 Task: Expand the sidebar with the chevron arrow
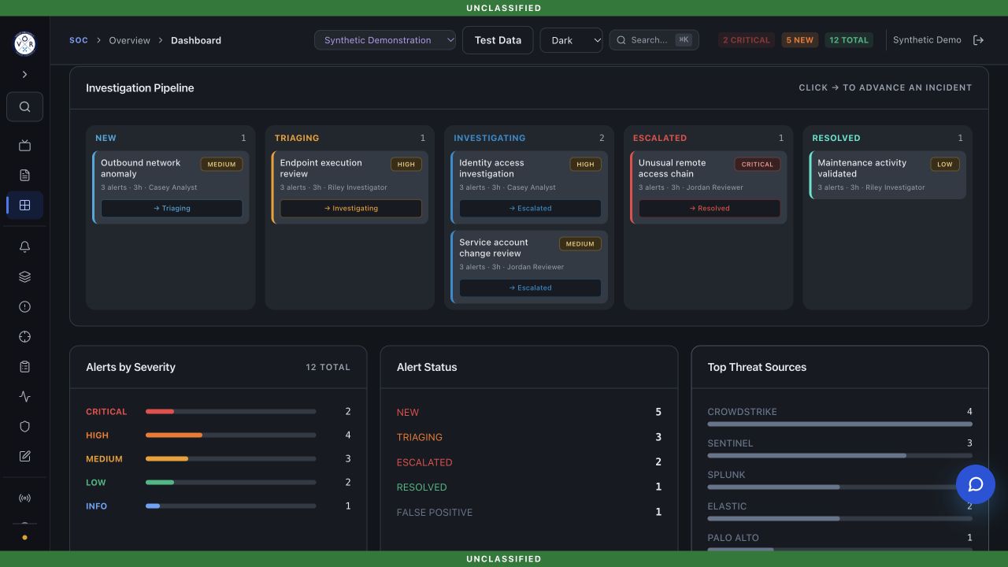click(24, 74)
